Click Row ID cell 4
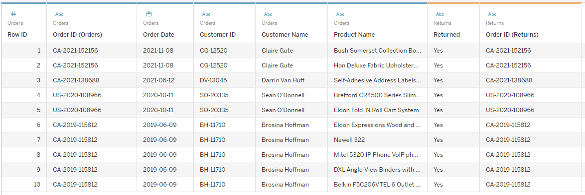The image size is (585, 195). point(23,95)
